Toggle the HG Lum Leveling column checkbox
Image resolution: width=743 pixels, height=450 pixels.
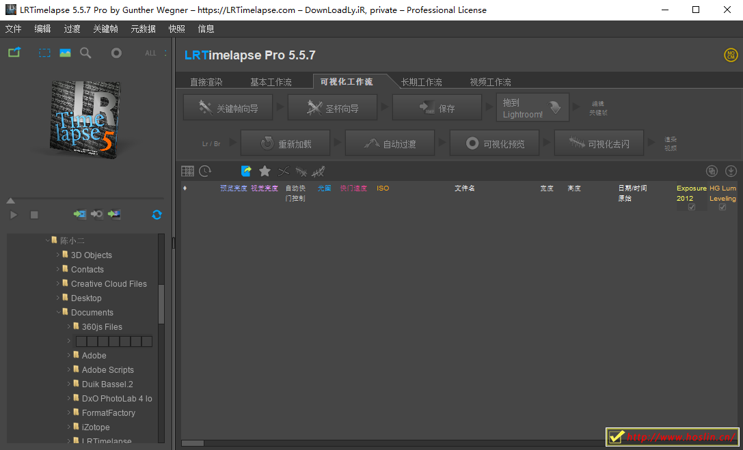click(x=722, y=207)
